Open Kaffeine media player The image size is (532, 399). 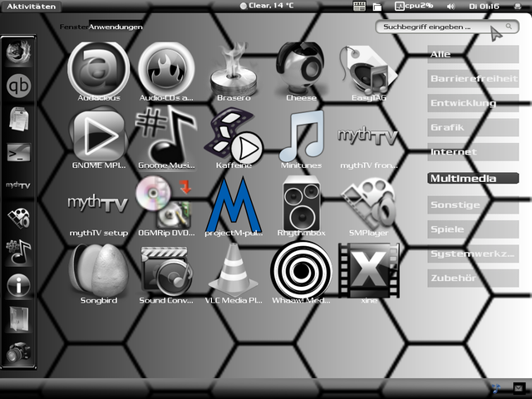[x=234, y=137]
